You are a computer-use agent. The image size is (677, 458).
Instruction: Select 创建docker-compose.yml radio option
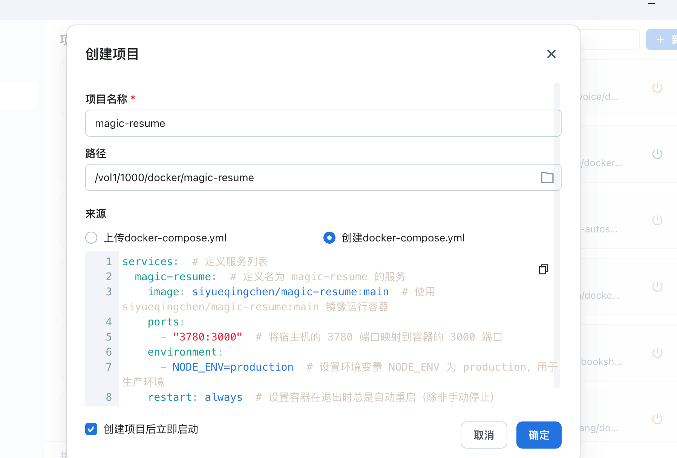pos(329,238)
